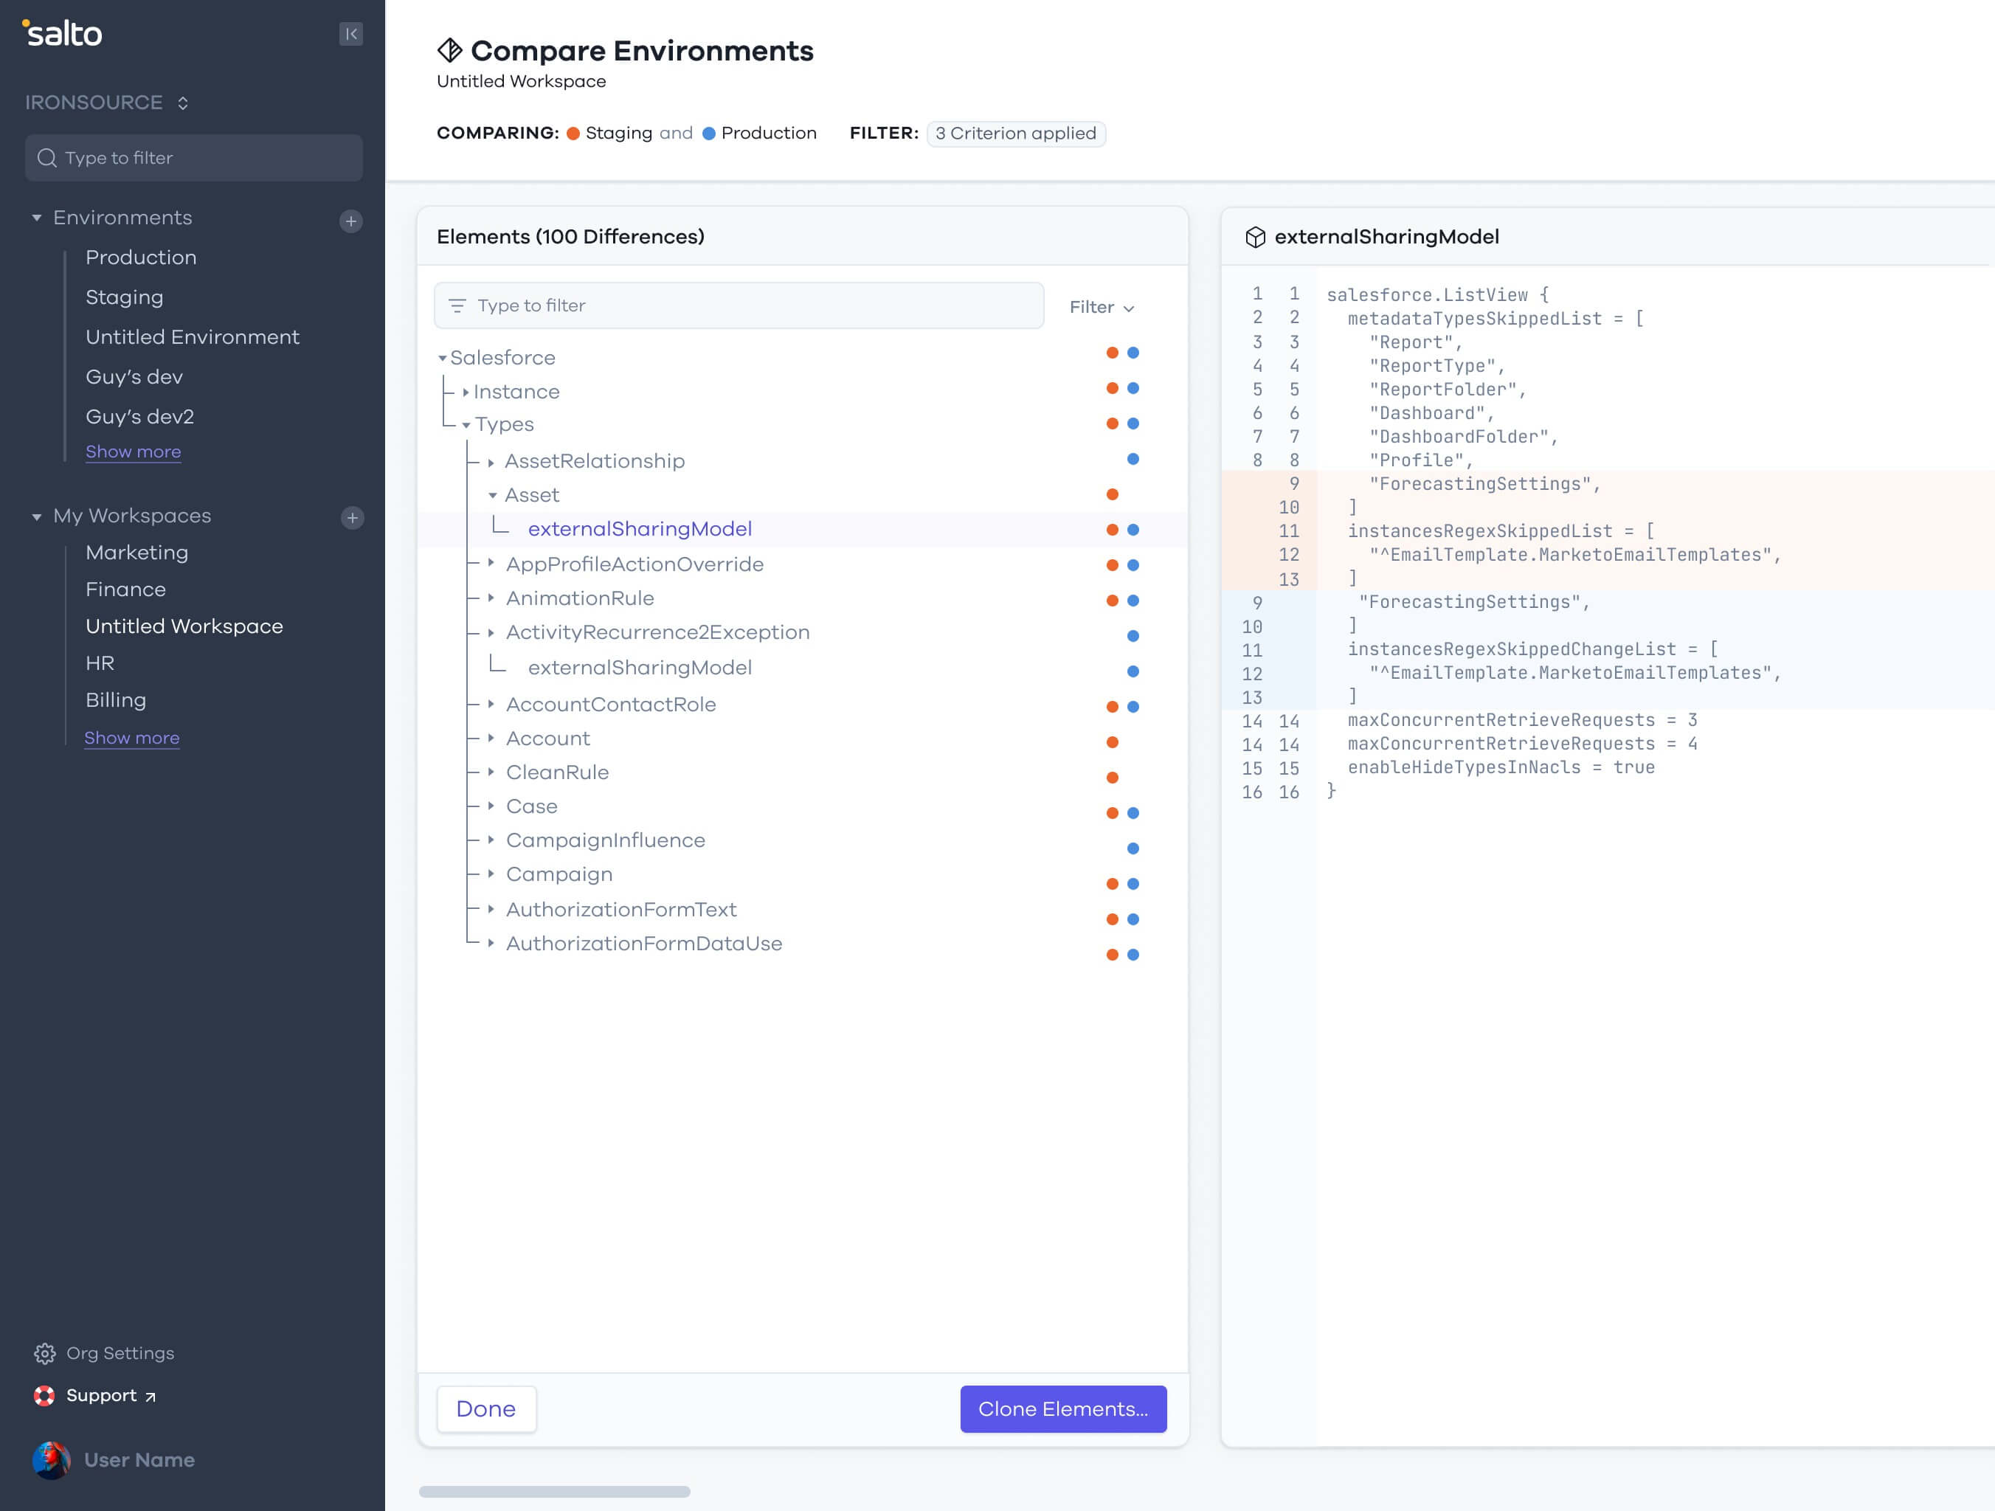Click the Clone Elements button
The width and height of the screenshot is (1995, 1511).
[x=1063, y=1409]
